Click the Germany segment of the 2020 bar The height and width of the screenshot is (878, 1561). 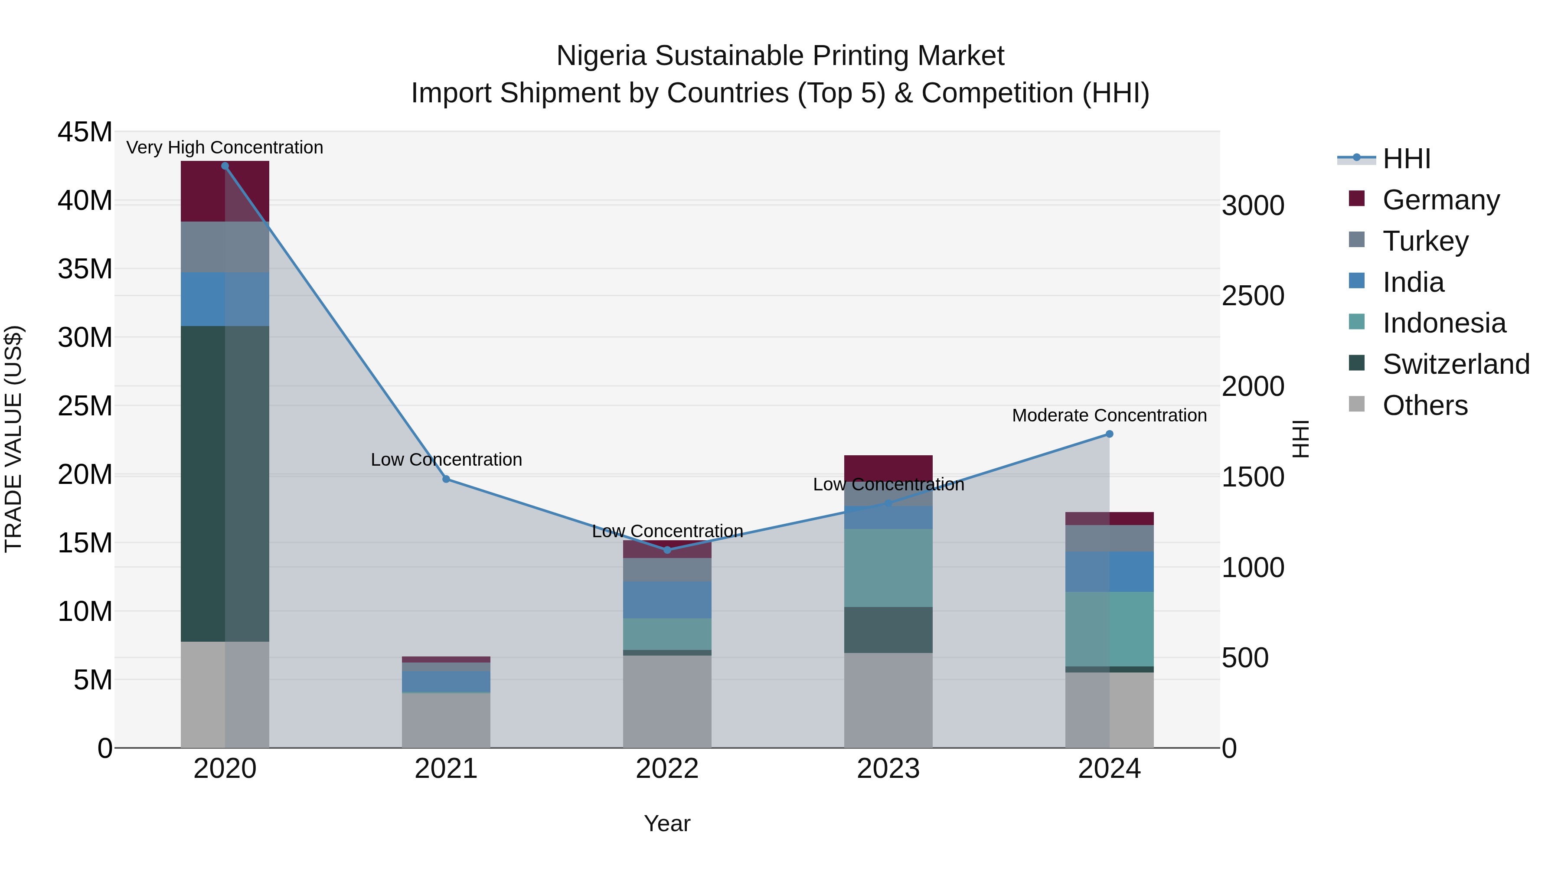click(225, 192)
